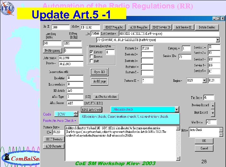Click the Alloc Source field ART
Screen dimensions: 226x167
(75, 103)
